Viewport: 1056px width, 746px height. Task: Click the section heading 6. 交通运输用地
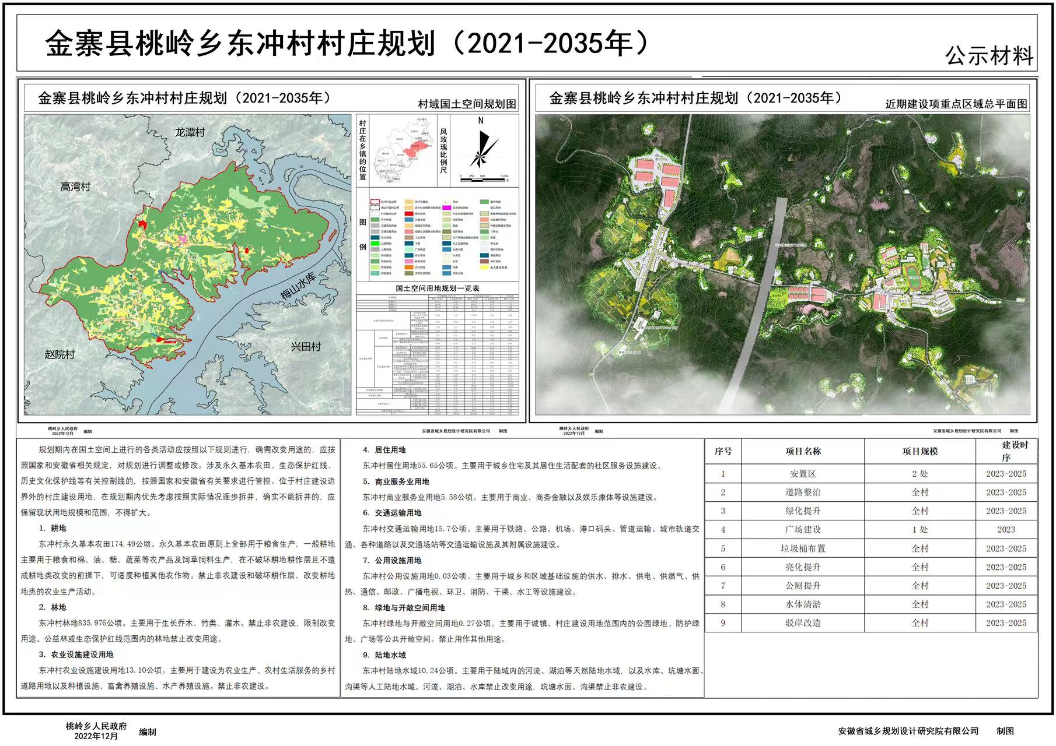coord(391,513)
